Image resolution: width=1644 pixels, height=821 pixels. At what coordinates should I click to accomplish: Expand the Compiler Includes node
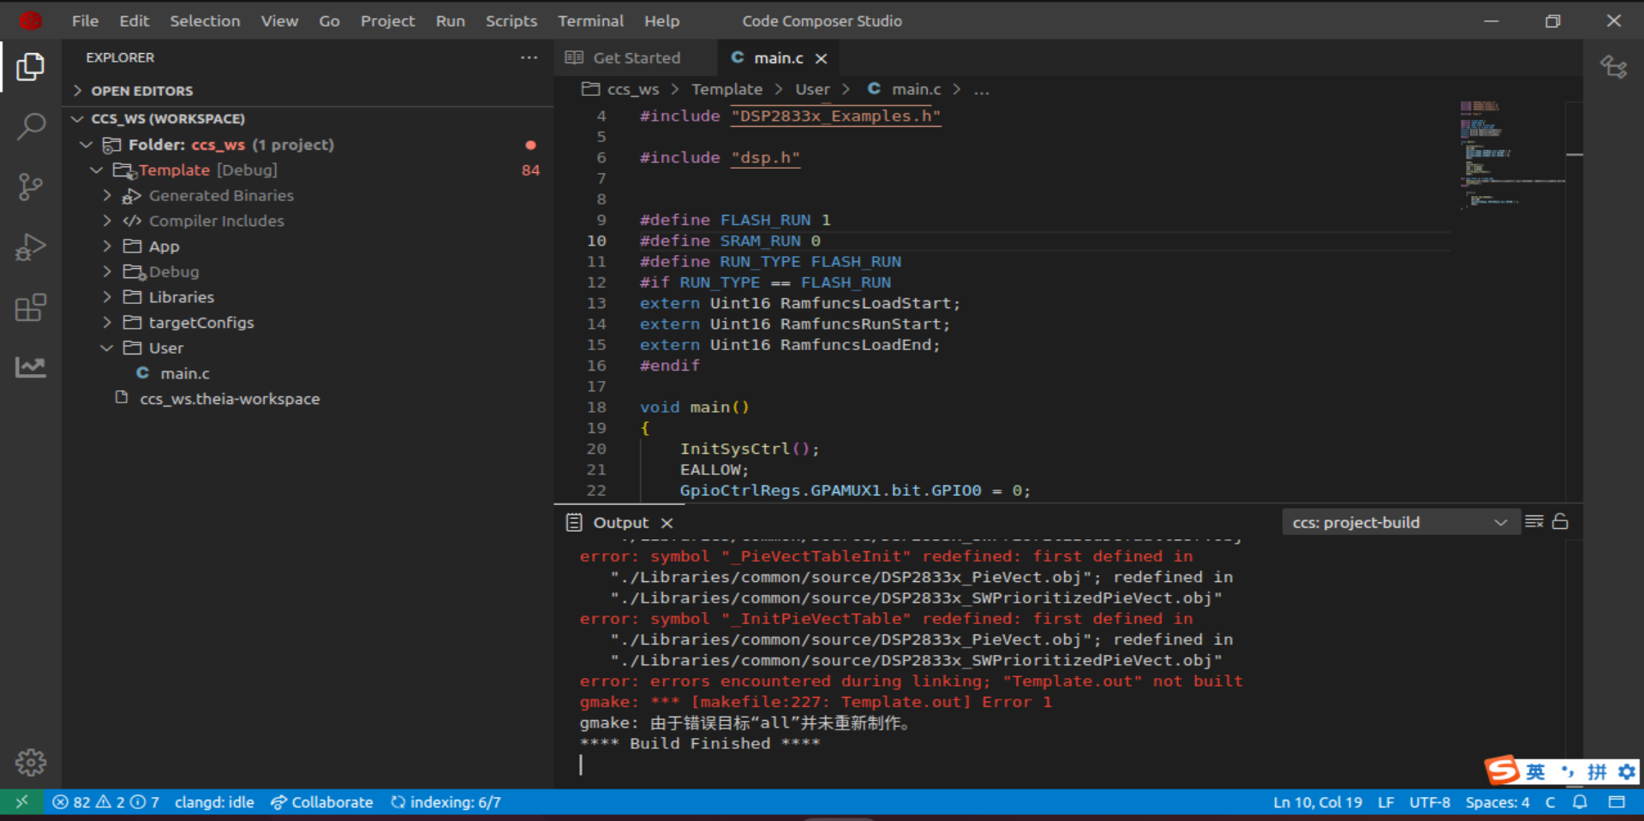[x=107, y=221]
